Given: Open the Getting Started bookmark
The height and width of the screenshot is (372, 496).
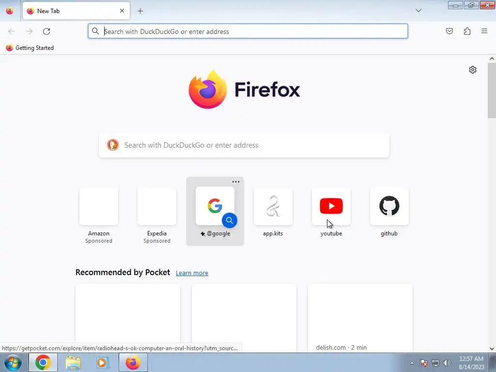Looking at the screenshot, I should click(x=30, y=48).
